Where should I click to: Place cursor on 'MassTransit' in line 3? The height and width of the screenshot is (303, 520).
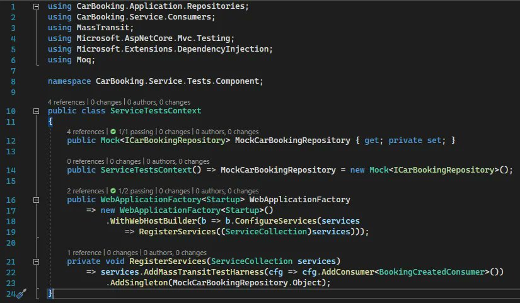pos(103,28)
